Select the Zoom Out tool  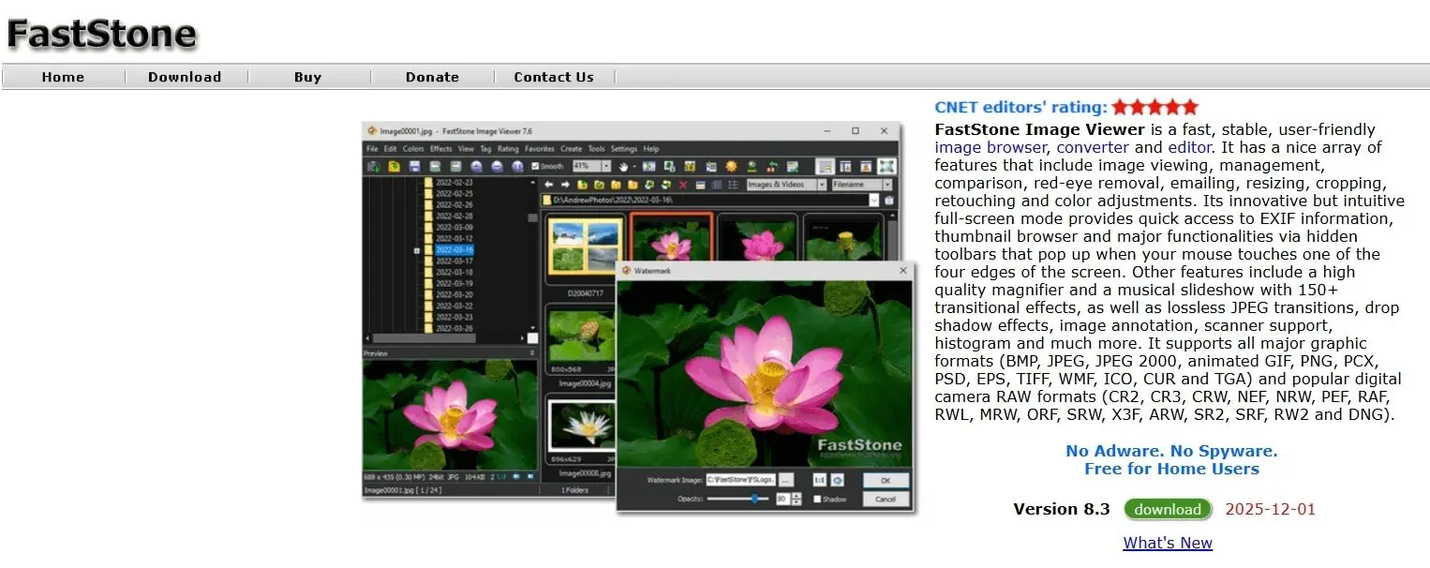point(498,166)
